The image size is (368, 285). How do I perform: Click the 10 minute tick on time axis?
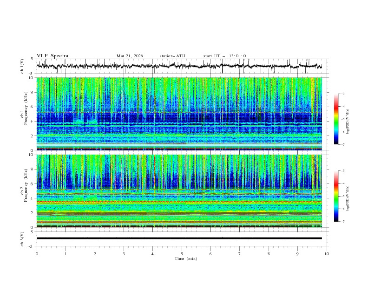[327, 254]
